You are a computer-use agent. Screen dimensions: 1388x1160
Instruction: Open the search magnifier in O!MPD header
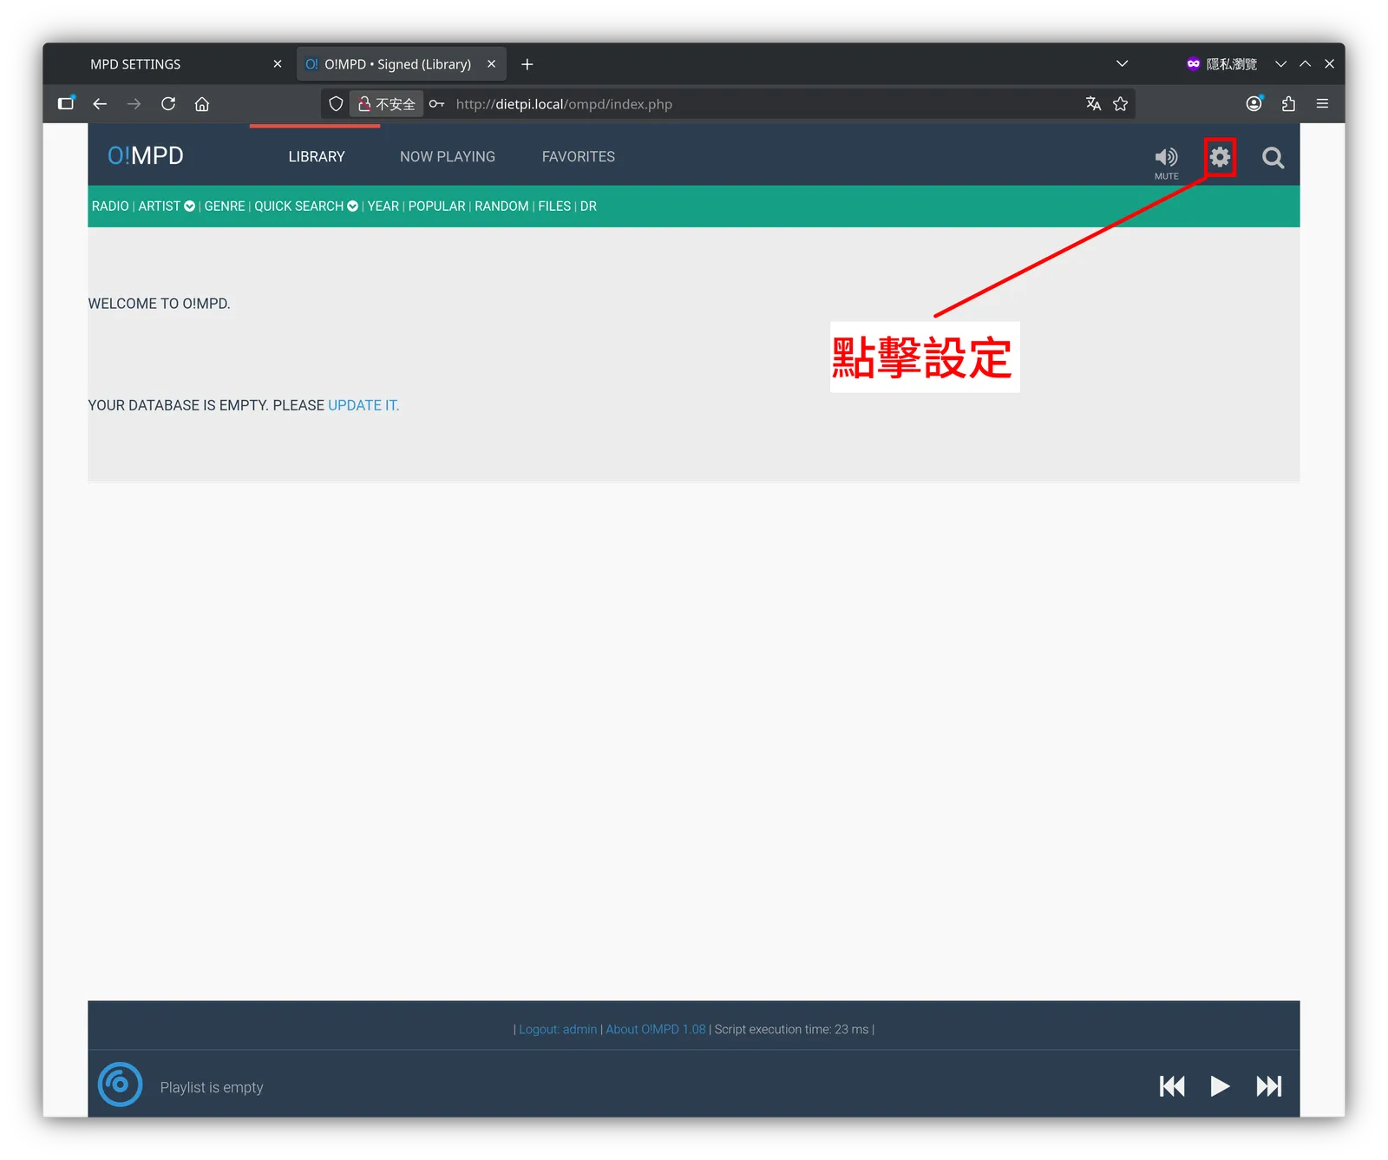tap(1273, 158)
